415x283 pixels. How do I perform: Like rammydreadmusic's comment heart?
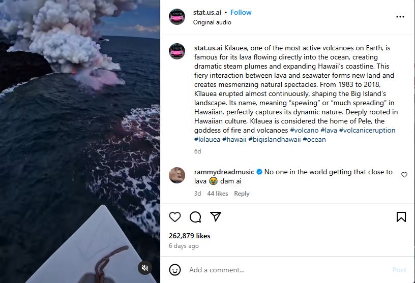pyautogui.click(x=404, y=175)
